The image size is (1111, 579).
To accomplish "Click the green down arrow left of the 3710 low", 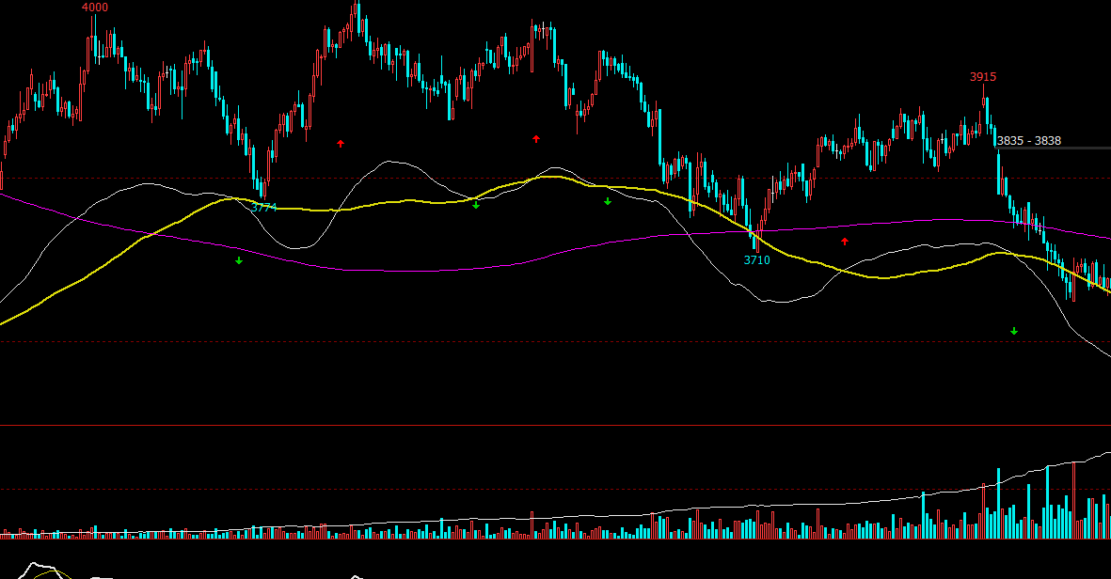I will click(x=608, y=201).
